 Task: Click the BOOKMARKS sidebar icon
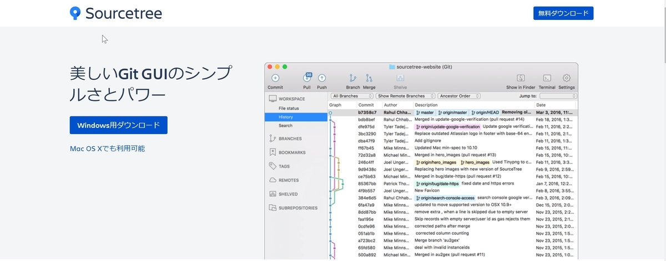point(273,152)
